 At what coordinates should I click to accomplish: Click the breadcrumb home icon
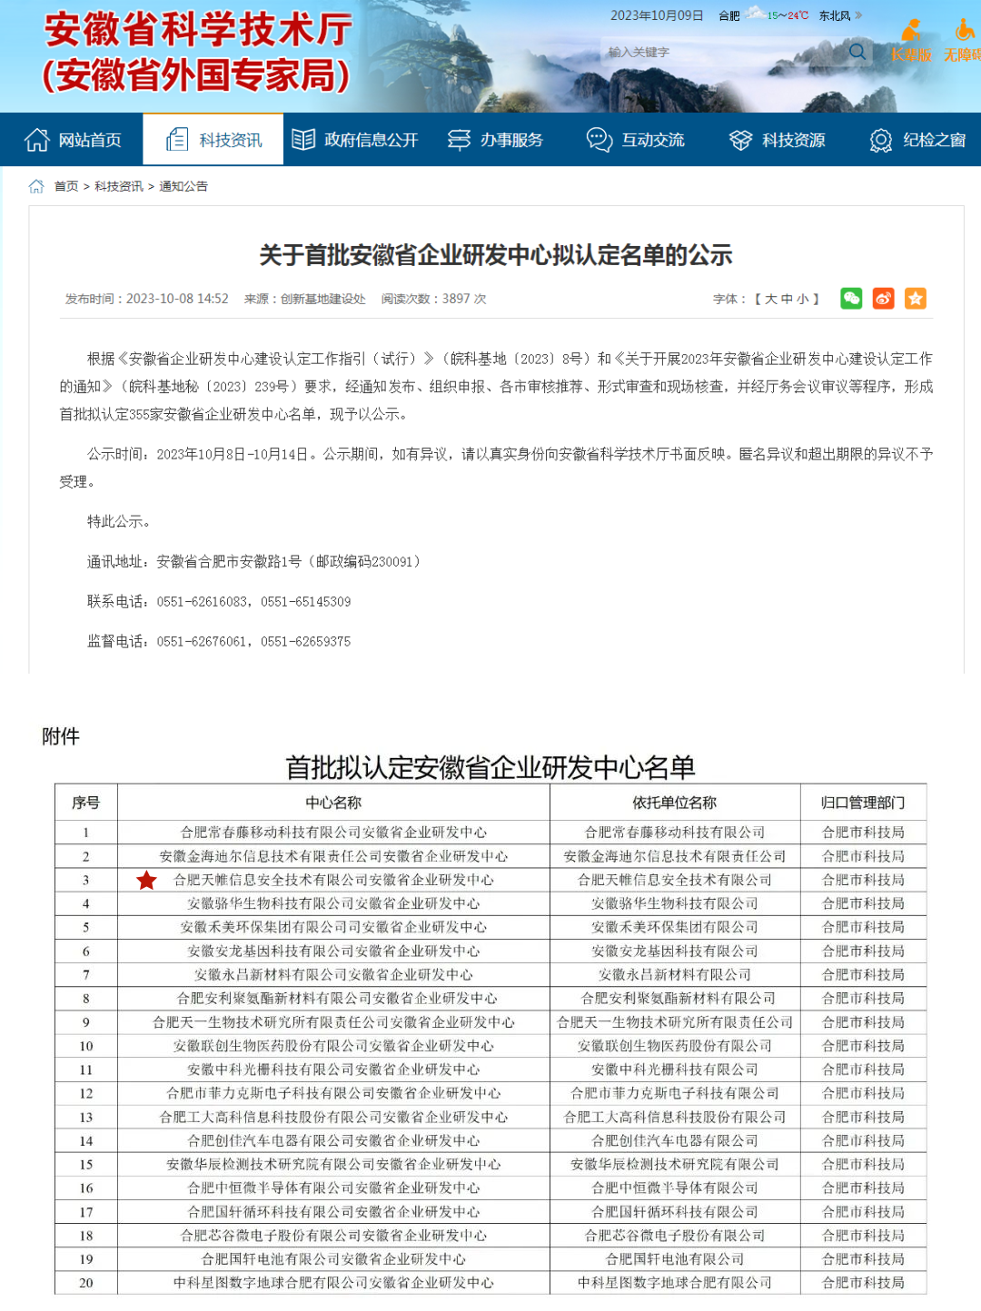(36, 186)
